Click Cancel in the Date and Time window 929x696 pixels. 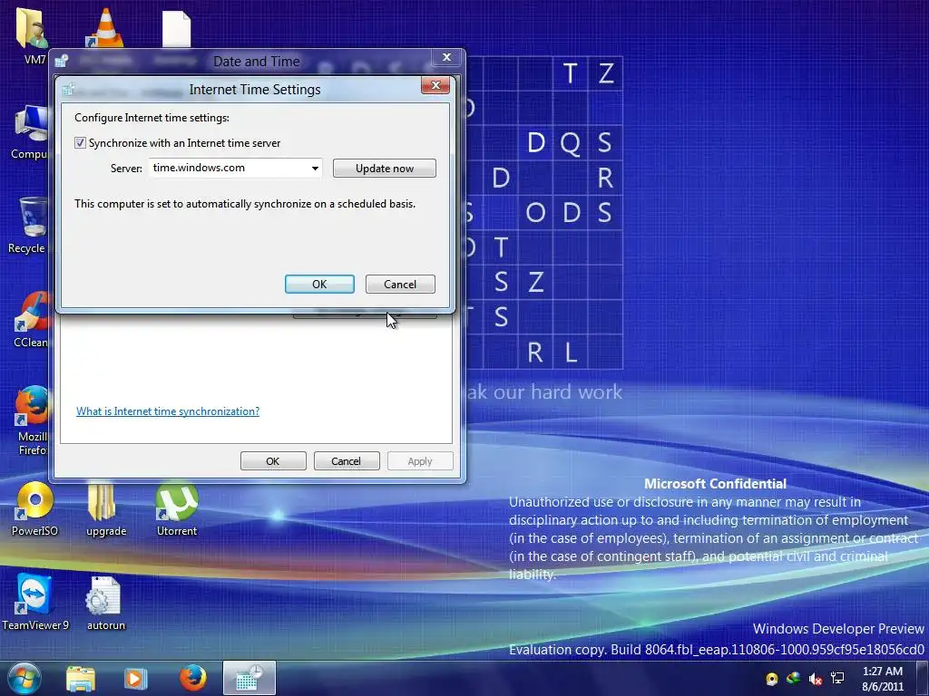(x=346, y=461)
